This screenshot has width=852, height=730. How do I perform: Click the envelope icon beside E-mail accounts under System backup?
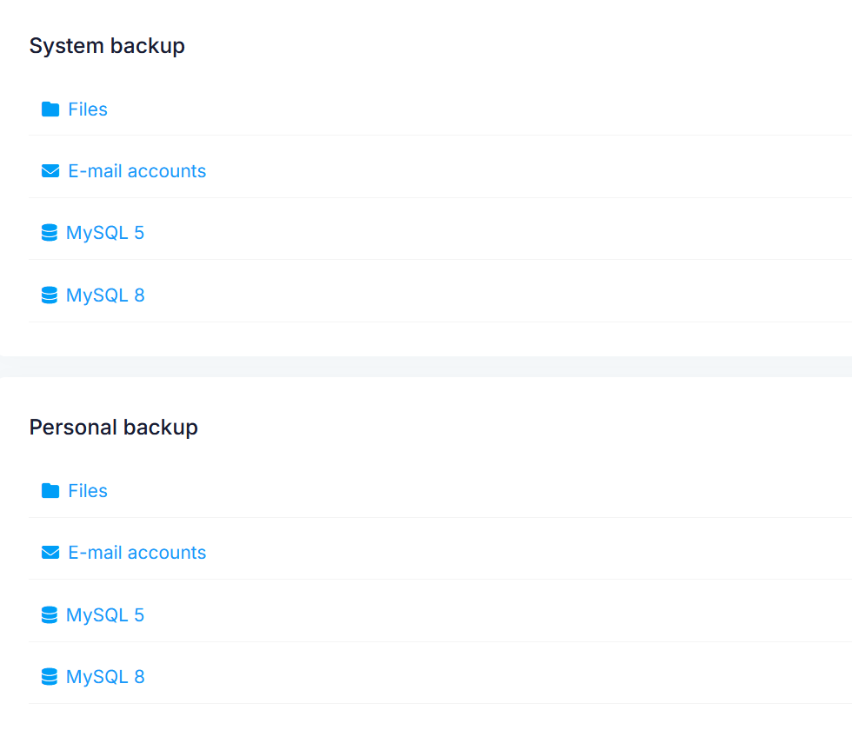pos(50,170)
